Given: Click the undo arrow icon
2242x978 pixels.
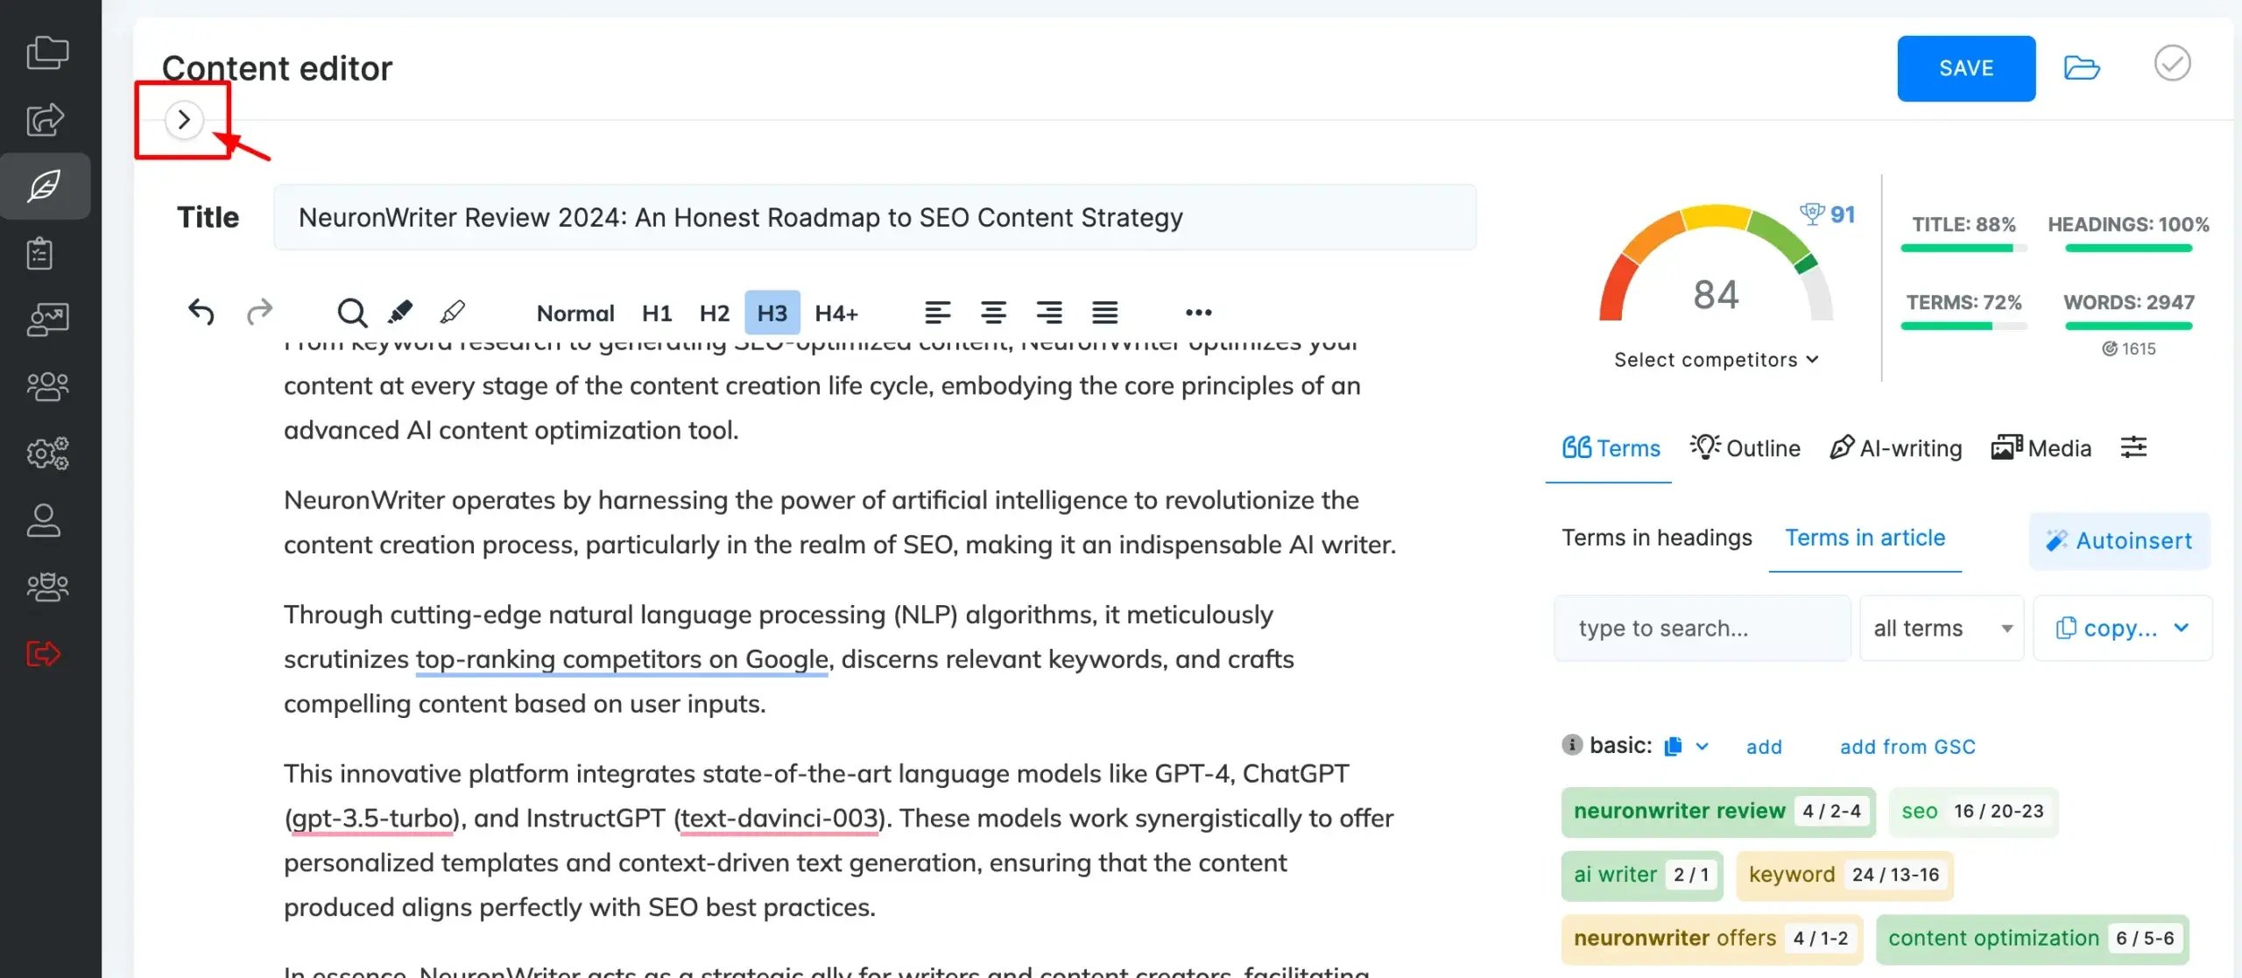Looking at the screenshot, I should coord(201,312).
